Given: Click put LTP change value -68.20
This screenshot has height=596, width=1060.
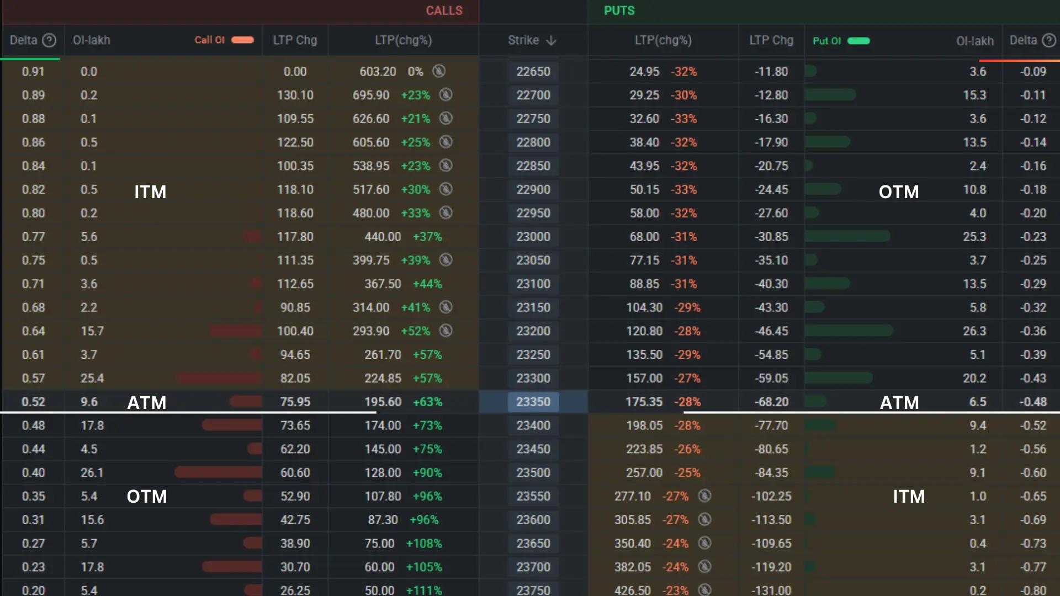Looking at the screenshot, I should [x=771, y=402].
